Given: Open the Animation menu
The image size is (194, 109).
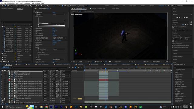Looking at the screenshot, I should click(x=27, y=3).
